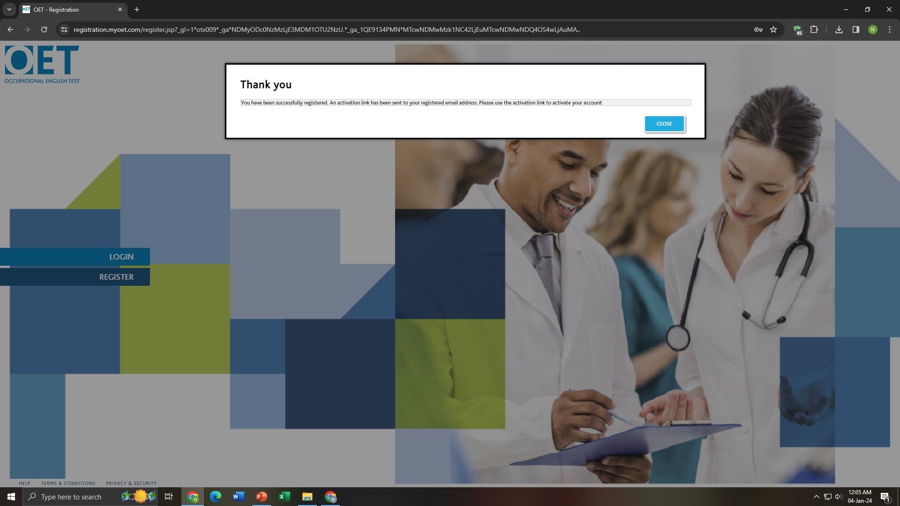Viewport: 900px width, 506px height.
Task: Click the OET logo
Action: click(42, 64)
